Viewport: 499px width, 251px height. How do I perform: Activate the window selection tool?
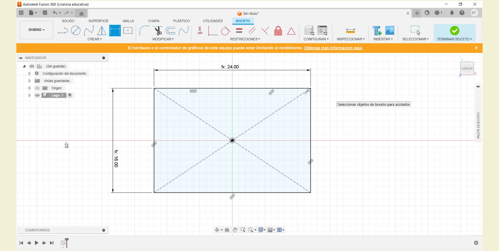click(415, 31)
